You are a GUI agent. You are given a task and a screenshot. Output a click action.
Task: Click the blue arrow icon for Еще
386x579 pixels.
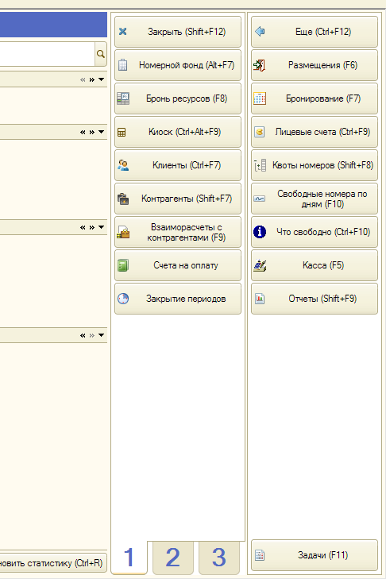click(x=260, y=32)
